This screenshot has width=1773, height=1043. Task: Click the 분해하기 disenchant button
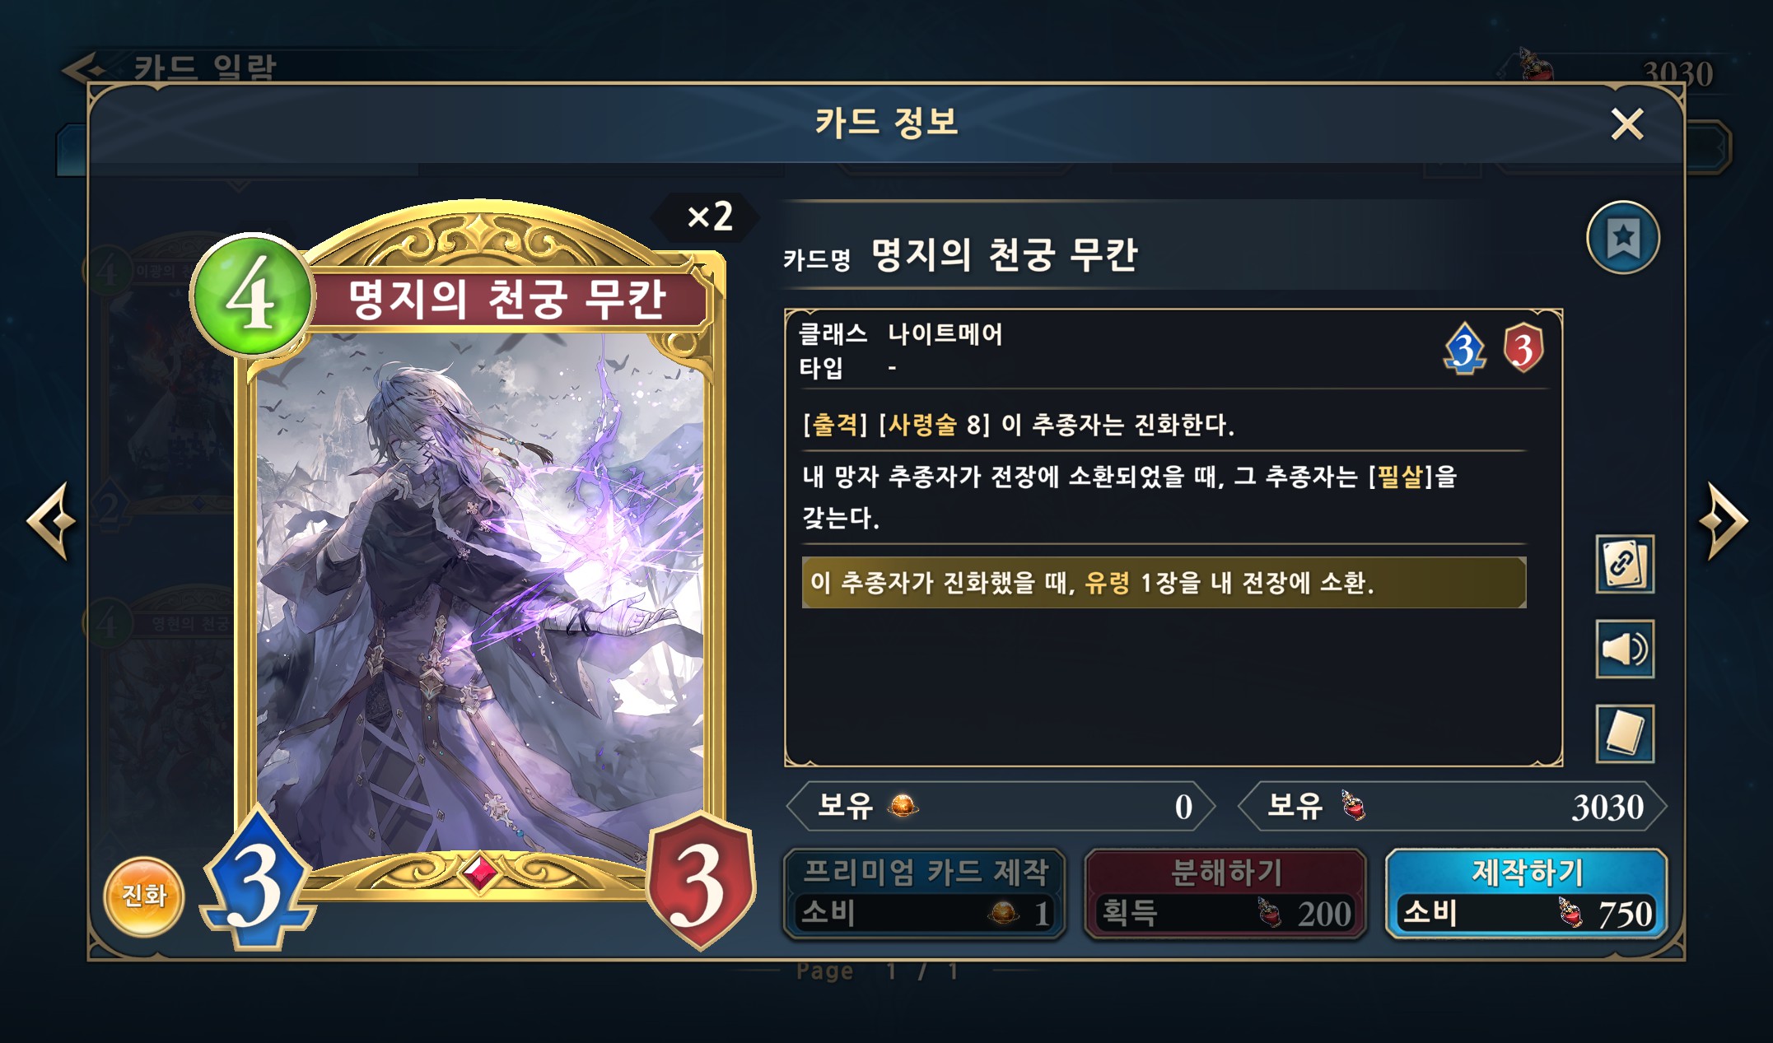(x=1225, y=895)
